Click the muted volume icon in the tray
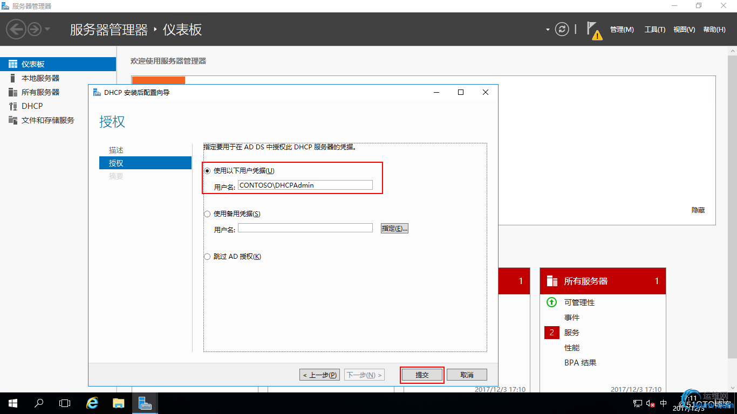Screen dimensions: 737x414 coord(650,403)
